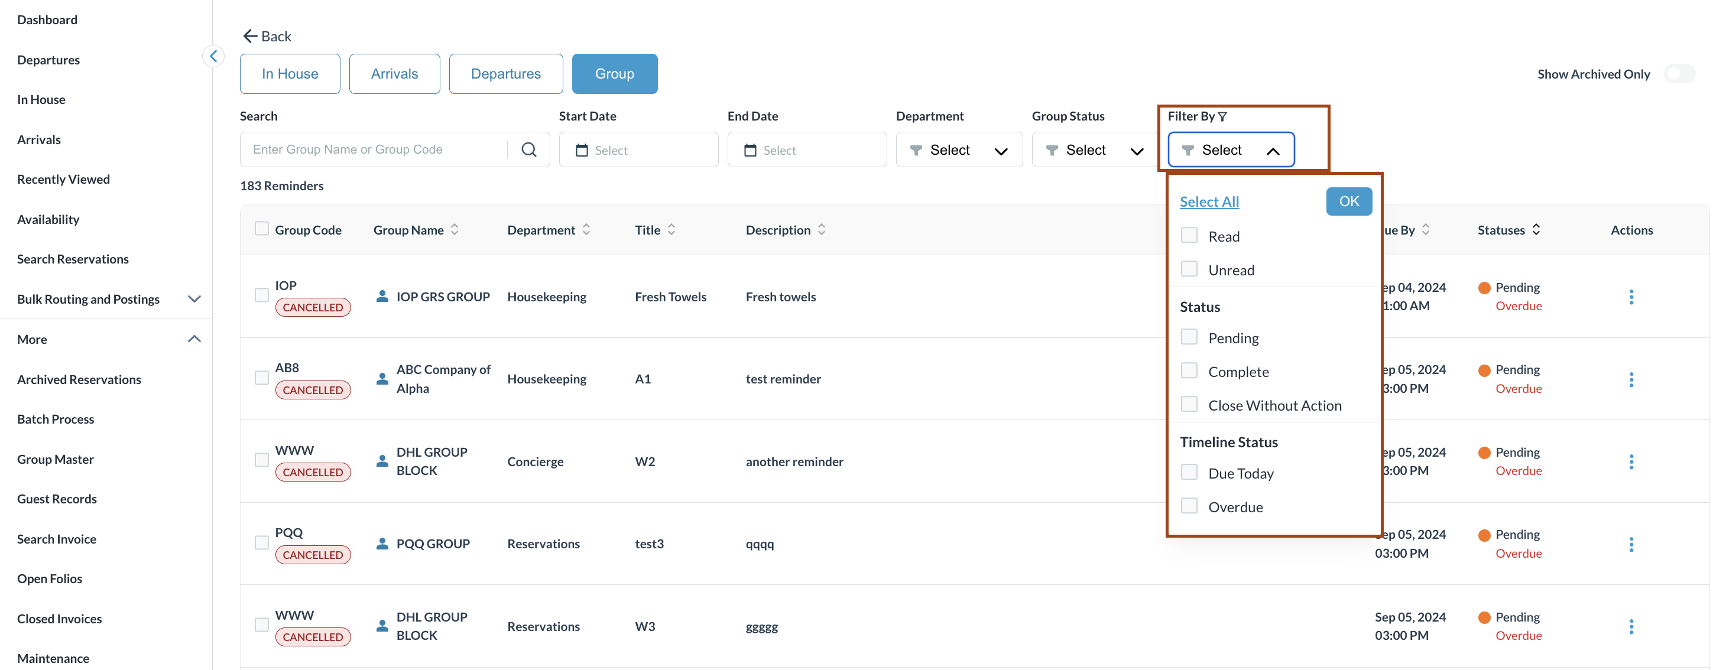Viewport: 1713px width, 670px height.
Task: Sort the Statuses column
Action: (x=1536, y=229)
